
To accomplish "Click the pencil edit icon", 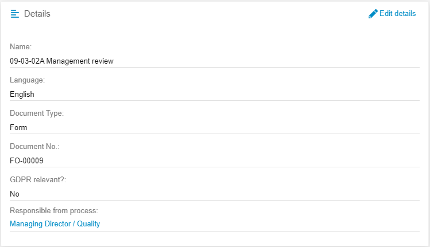I will (373, 14).
